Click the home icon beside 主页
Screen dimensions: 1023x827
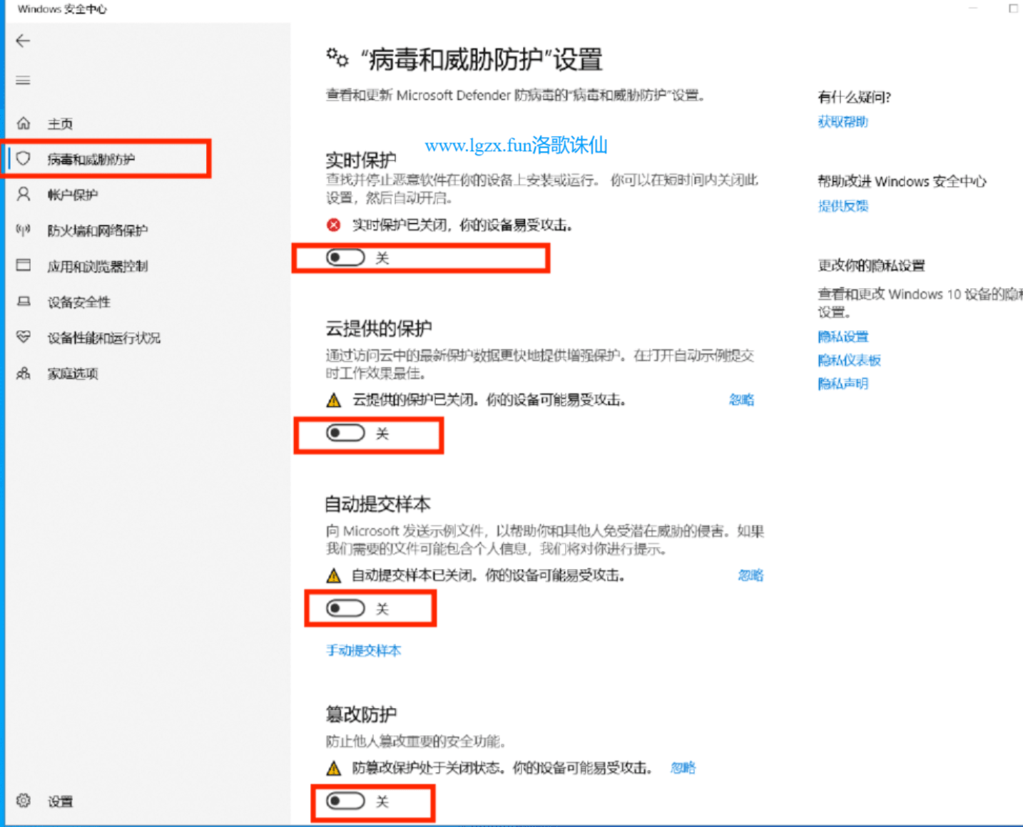pyautogui.click(x=24, y=123)
